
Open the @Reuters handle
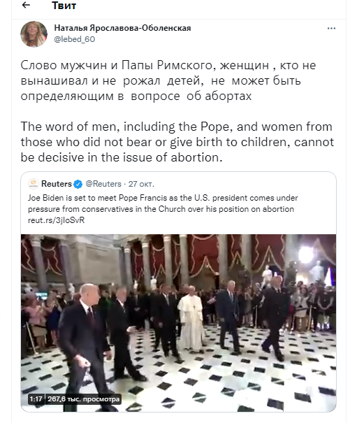(103, 184)
